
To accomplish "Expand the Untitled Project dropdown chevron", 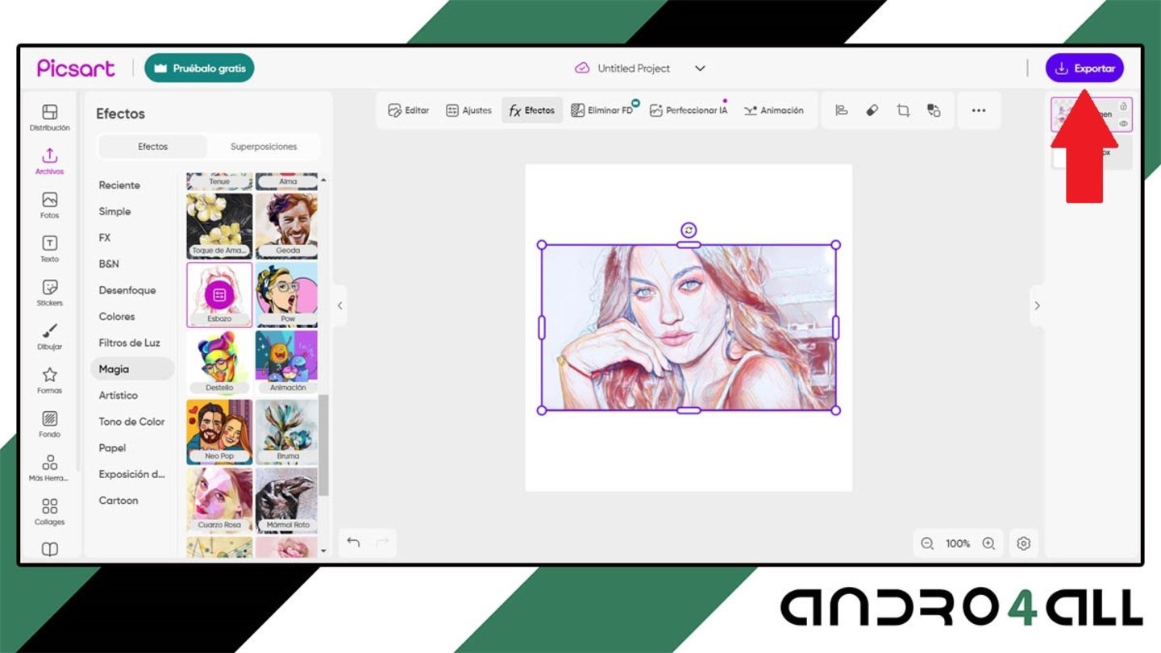I will (x=700, y=69).
